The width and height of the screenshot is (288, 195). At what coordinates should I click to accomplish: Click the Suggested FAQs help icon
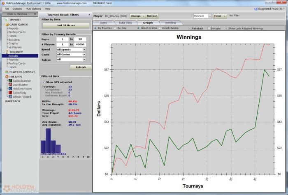[256, 9]
